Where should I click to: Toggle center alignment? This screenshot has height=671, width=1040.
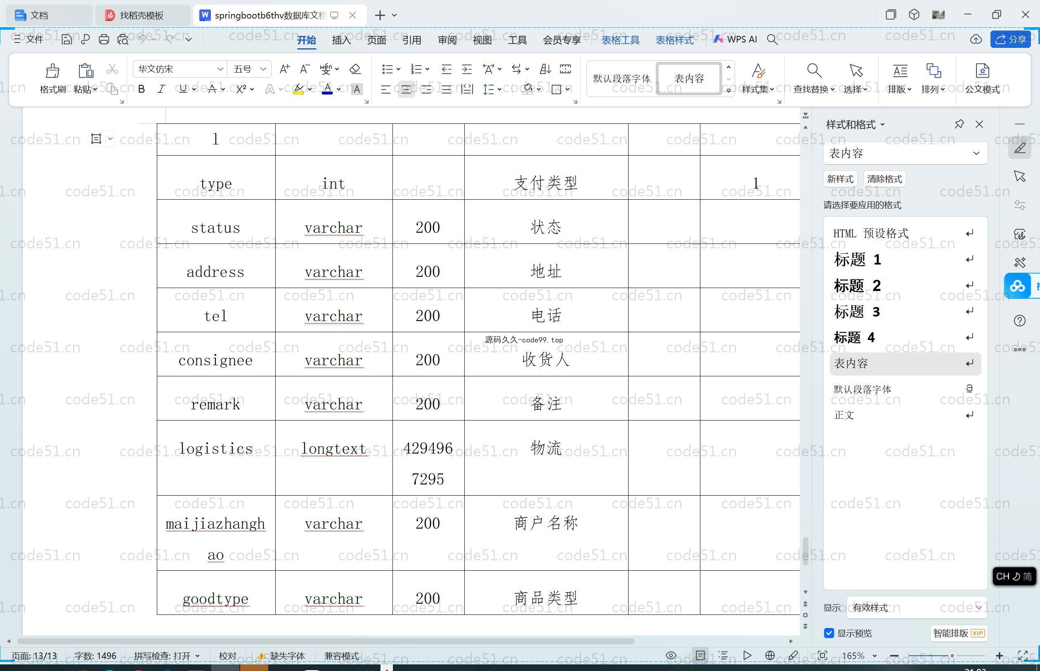[x=406, y=89]
